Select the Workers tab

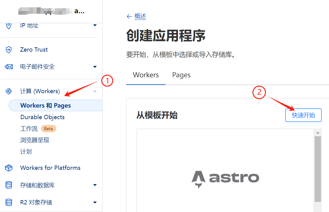(146, 75)
